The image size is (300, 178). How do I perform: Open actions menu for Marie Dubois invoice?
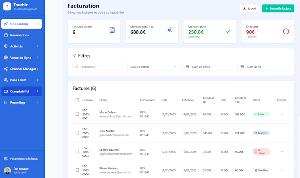pyautogui.click(x=282, y=114)
